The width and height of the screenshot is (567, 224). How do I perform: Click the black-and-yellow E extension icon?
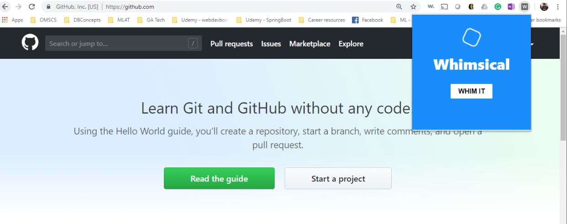(x=471, y=7)
